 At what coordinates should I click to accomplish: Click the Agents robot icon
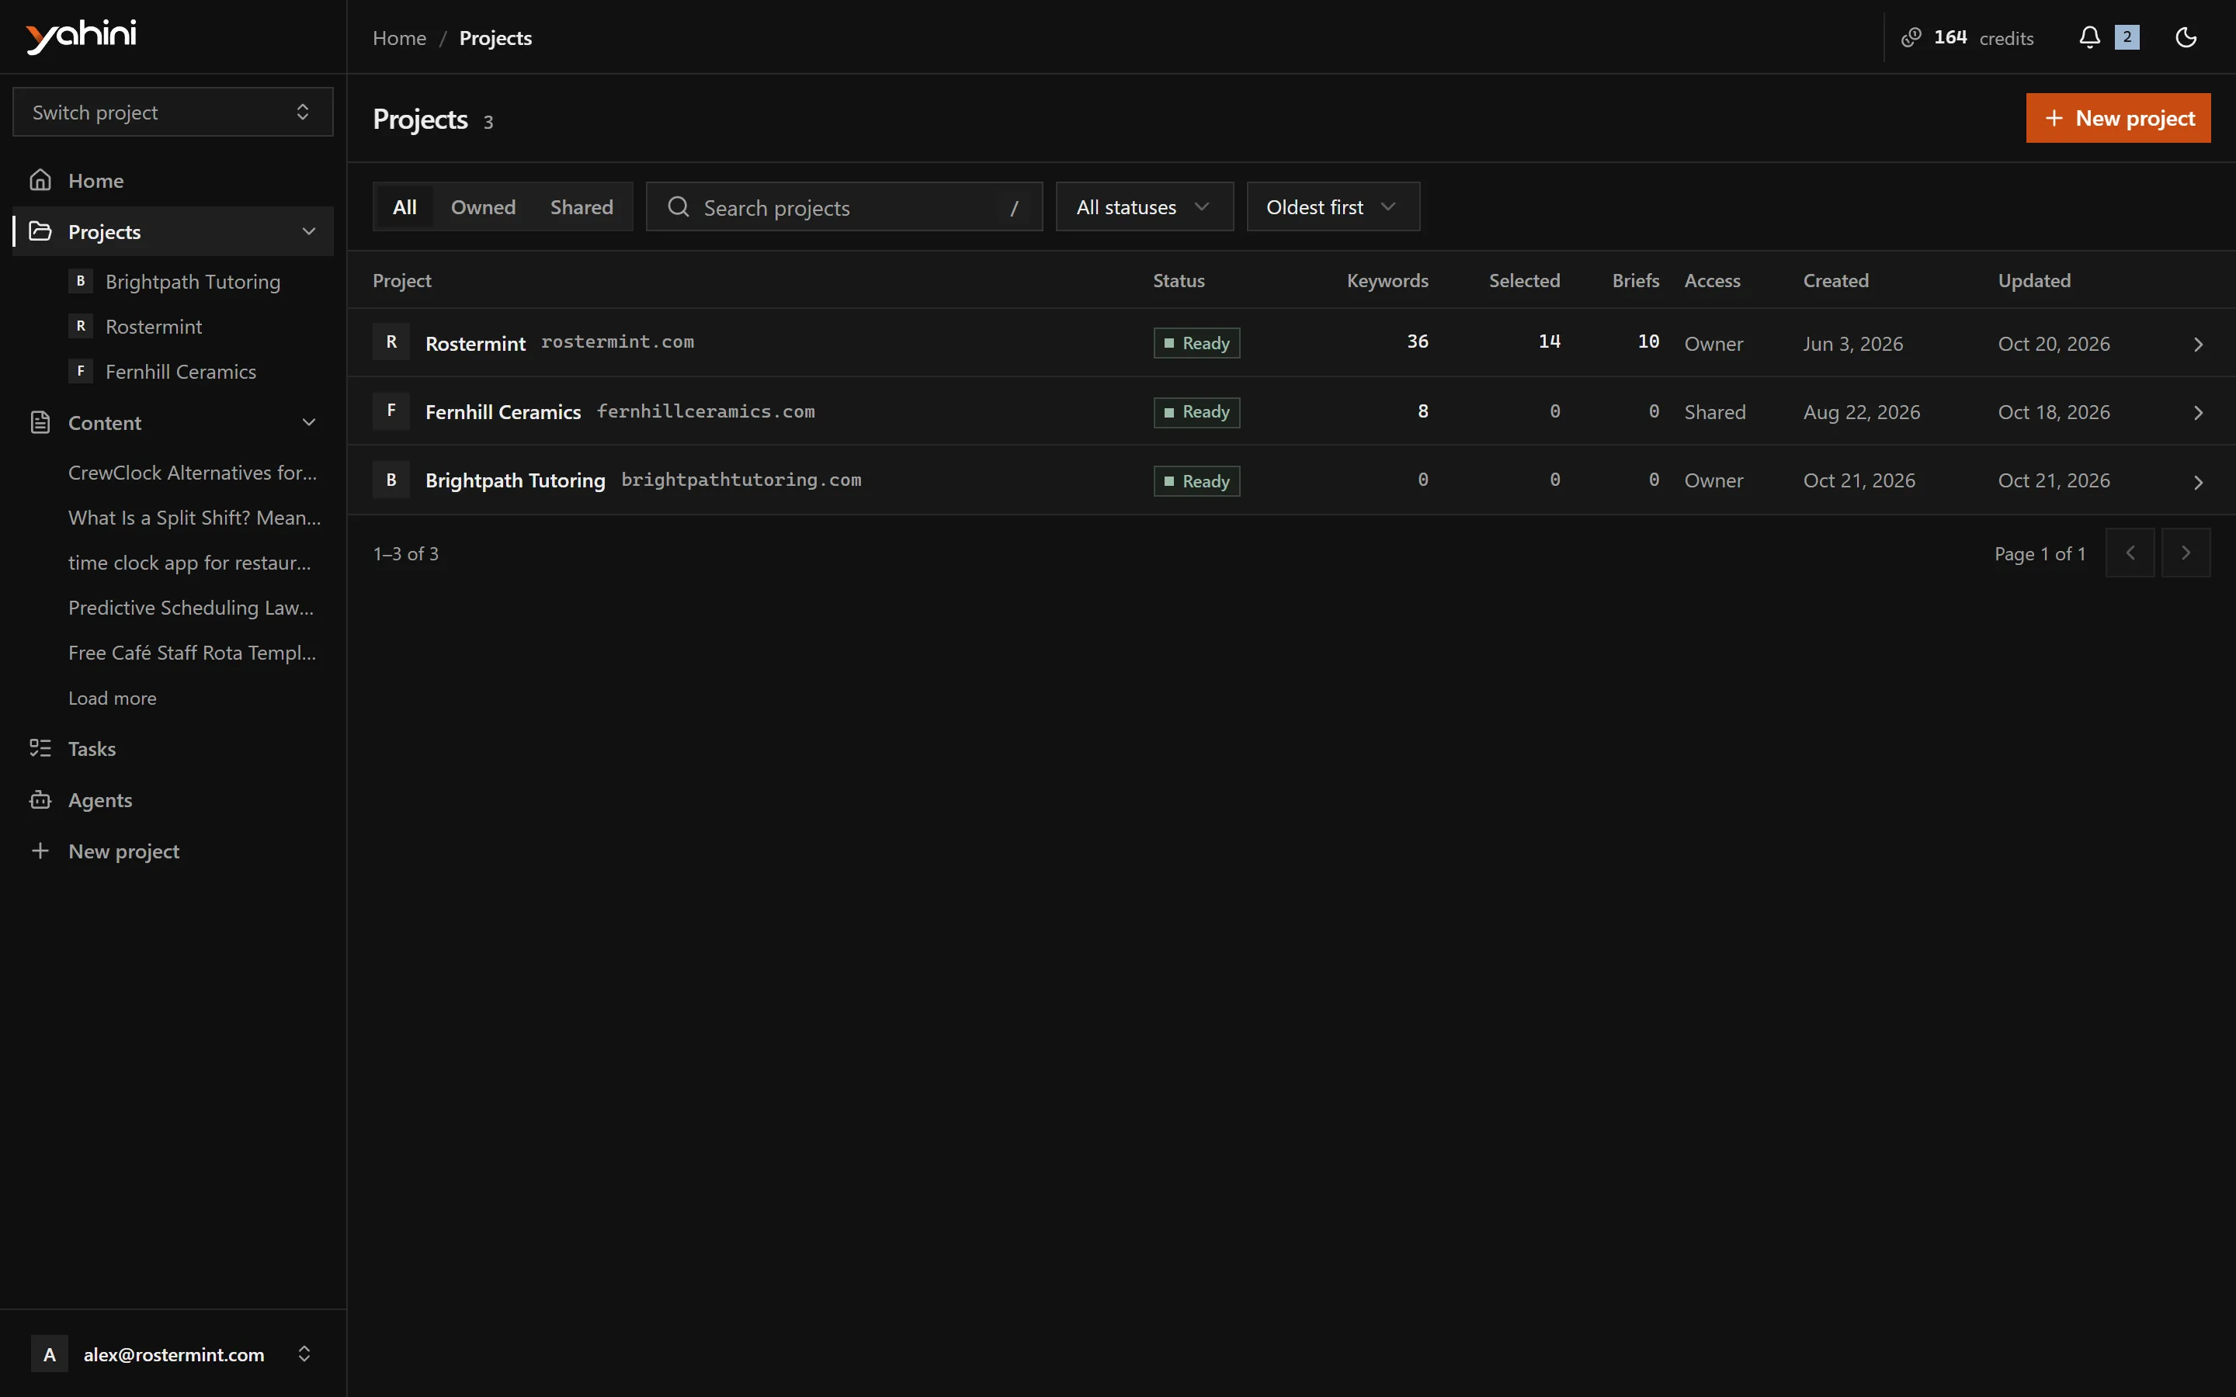point(40,800)
